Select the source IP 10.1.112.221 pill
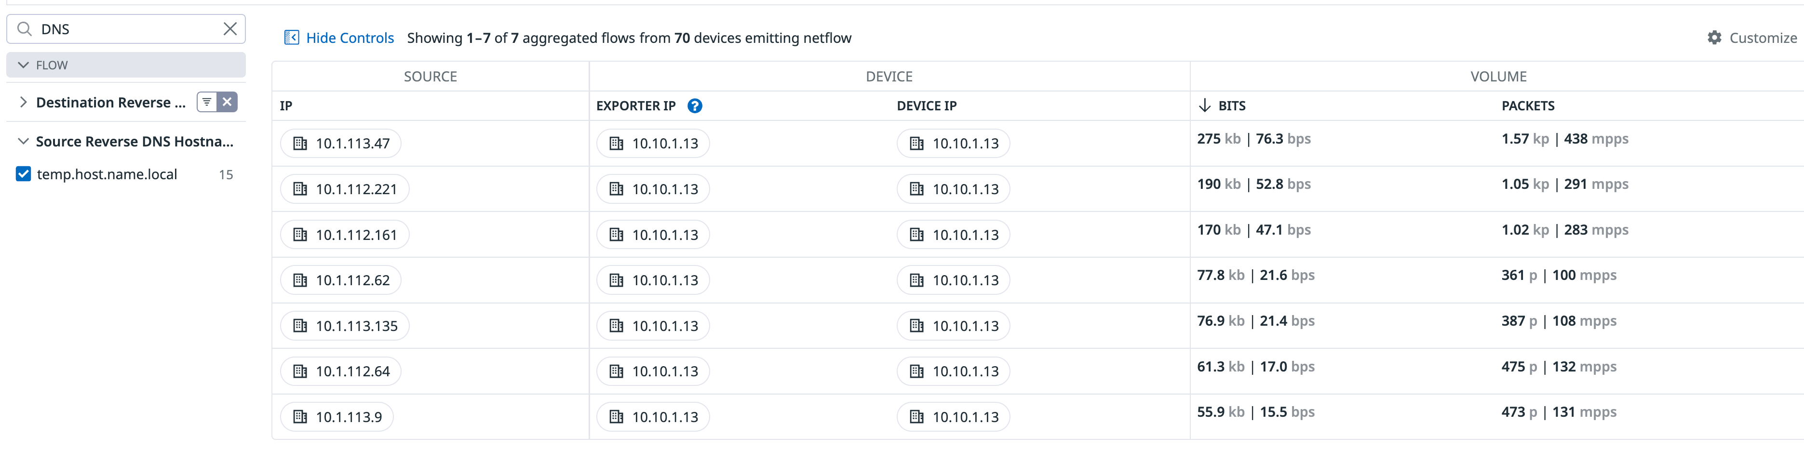 (x=345, y=189)
